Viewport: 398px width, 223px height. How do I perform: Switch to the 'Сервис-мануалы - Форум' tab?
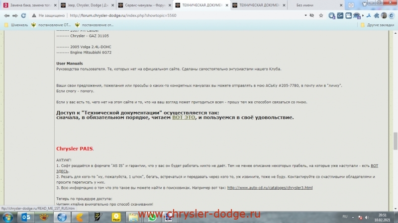(x=144, y=5)
